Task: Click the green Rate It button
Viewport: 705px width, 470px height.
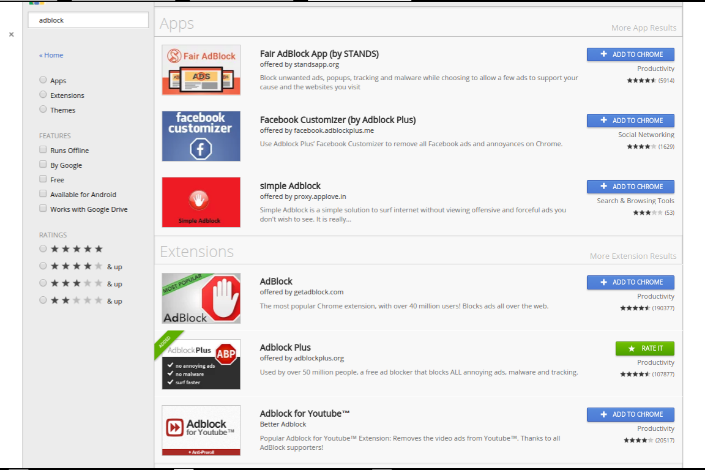Action: [x=645, y=349]
